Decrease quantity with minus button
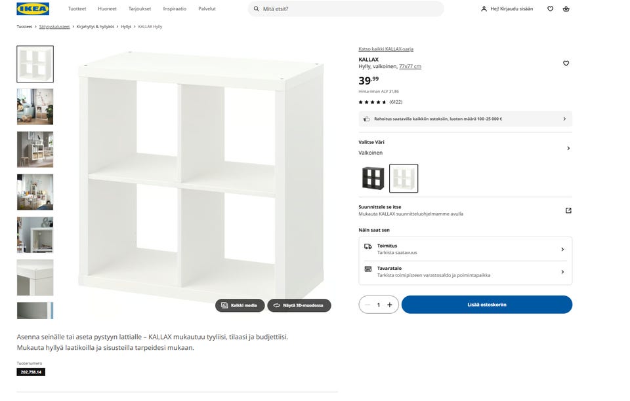 coord(367,305)
